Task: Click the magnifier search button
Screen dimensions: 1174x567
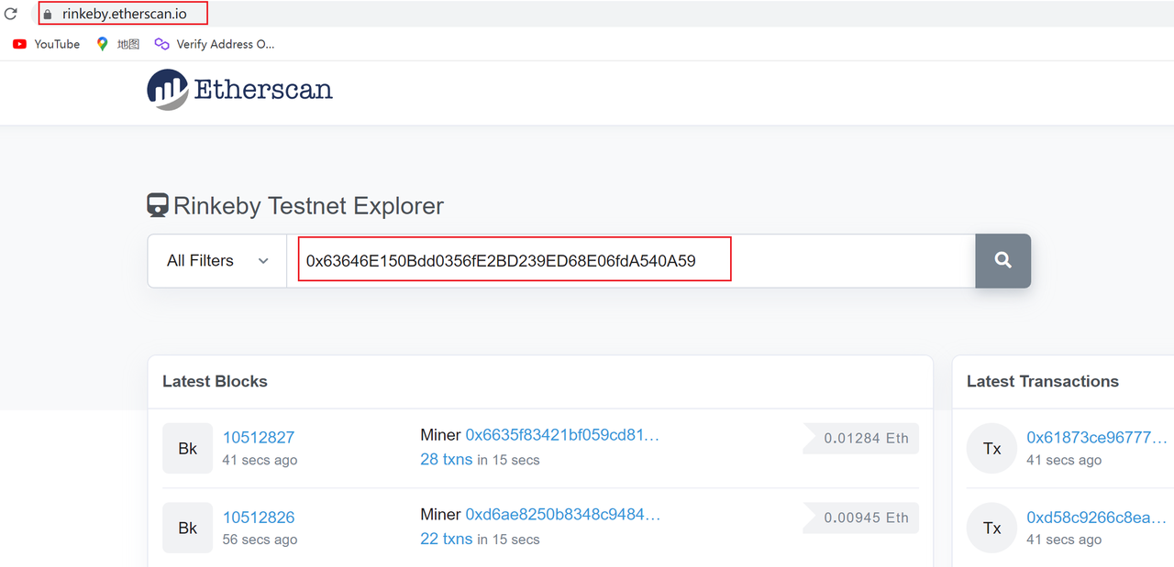Action: (1002, 261)
